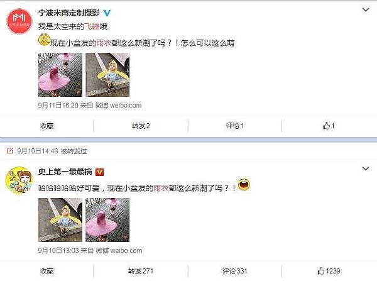Screen dimensions: 377x281
Task: Open the 飞碟 topic link
Action: click(92, 26)
